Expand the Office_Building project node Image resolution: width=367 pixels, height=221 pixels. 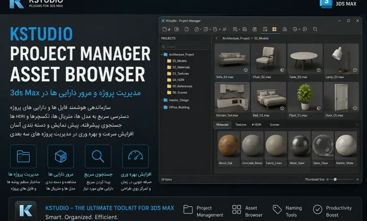[x=162, y=107]
